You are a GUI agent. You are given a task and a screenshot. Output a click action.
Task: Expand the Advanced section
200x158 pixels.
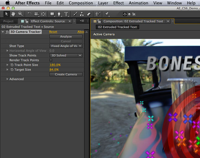[x=7, y=79]
